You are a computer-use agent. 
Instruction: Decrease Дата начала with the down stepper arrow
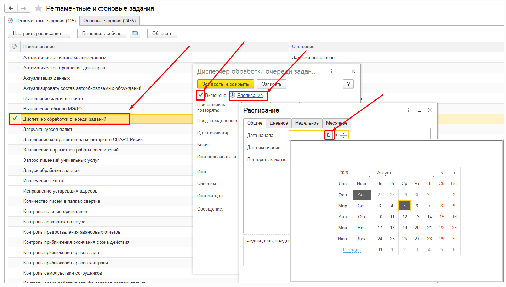[x=344, y=137]
